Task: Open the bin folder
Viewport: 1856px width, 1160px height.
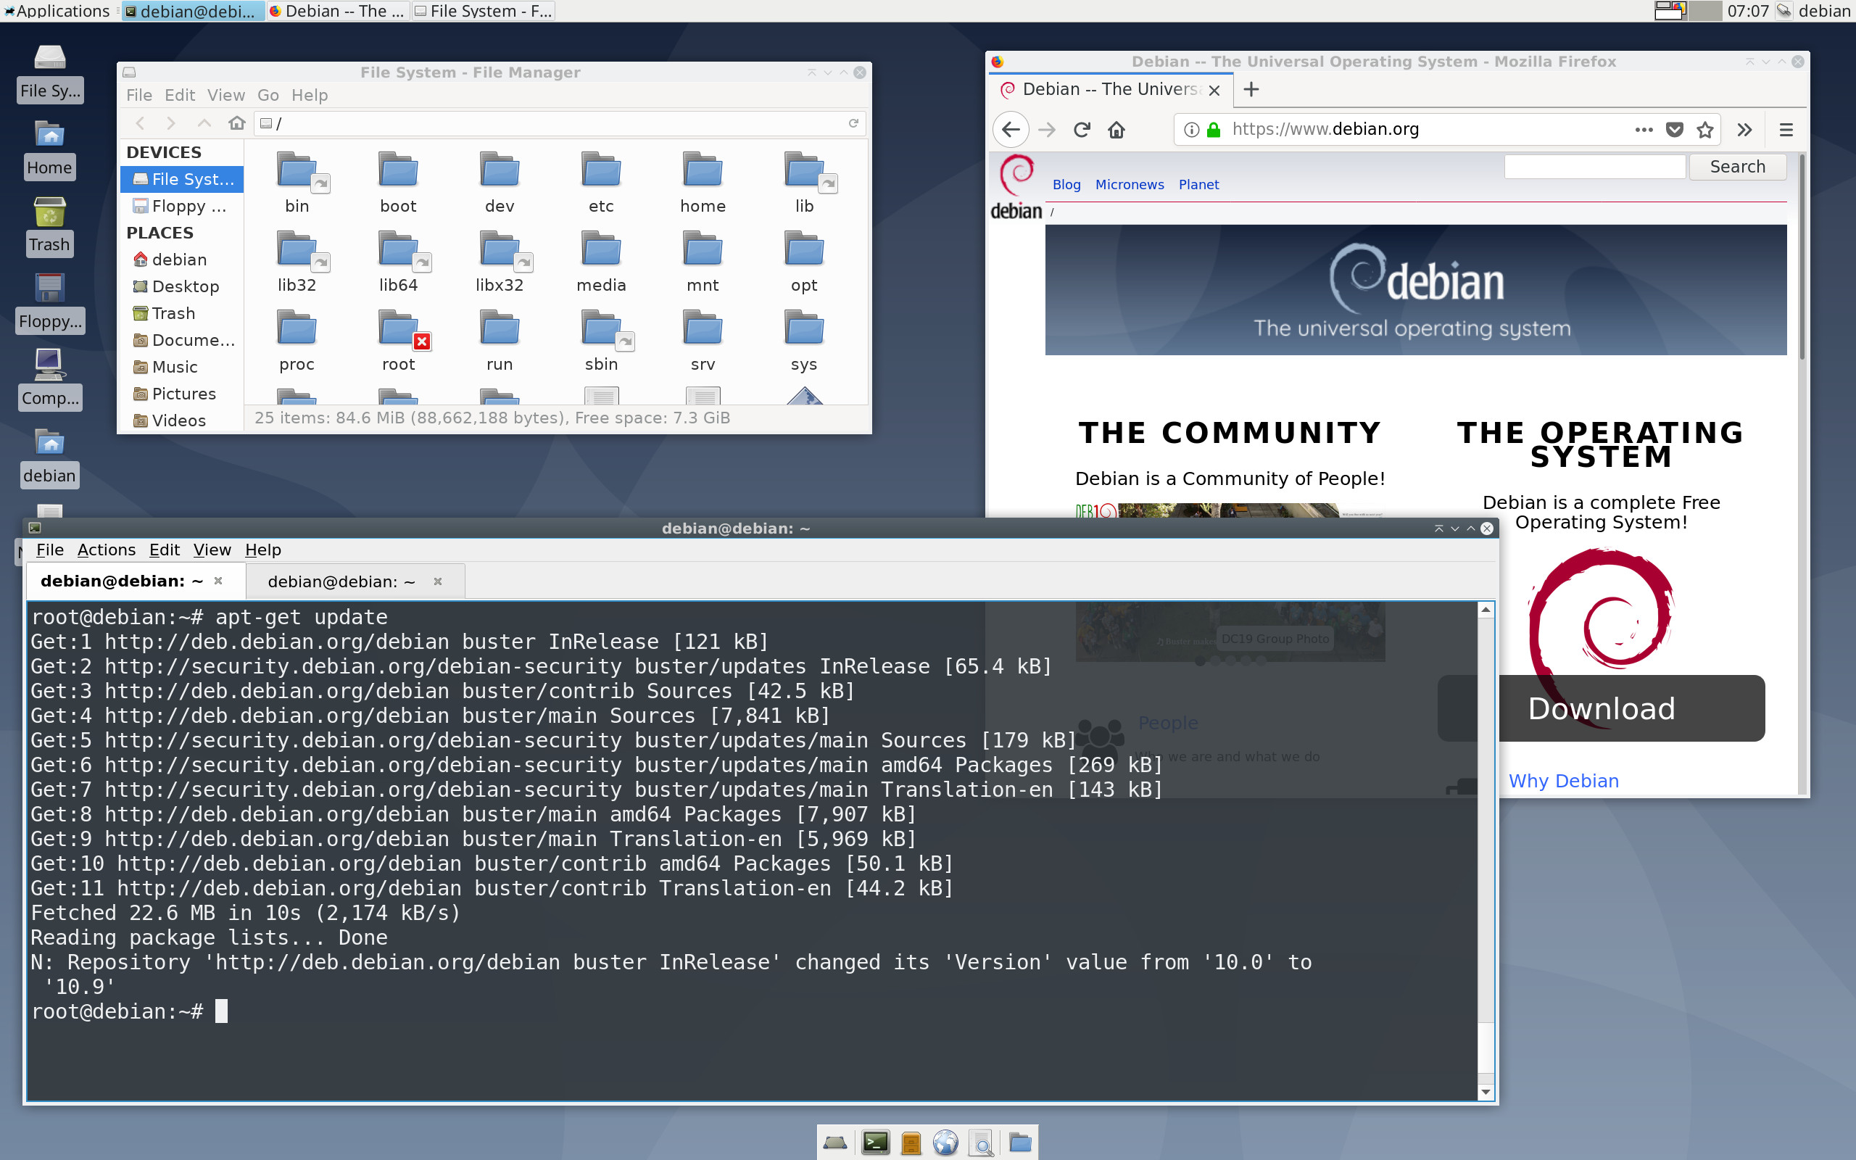Action: (297, 183)
